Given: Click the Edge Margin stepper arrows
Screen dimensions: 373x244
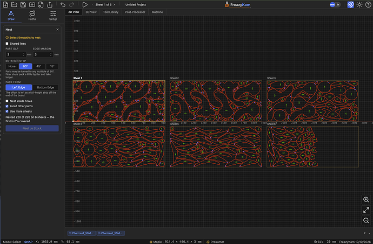Looking at the screenshot, I should 51,54.
